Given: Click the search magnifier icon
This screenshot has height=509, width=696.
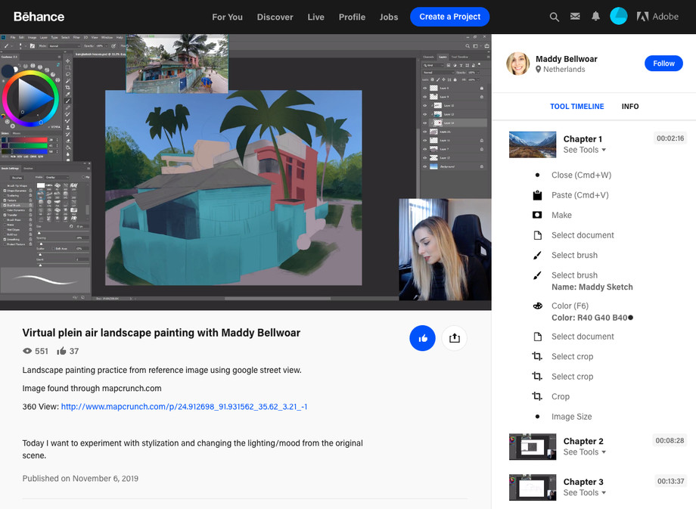Looking at the screenshot, I should (x=555, y=17).
